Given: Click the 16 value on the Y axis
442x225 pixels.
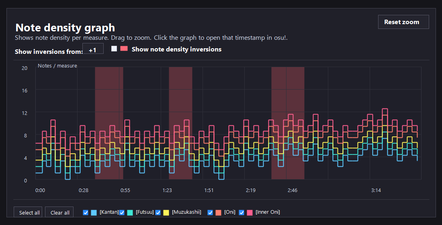Looking at the screenshot, I should (x=25, y=90).
